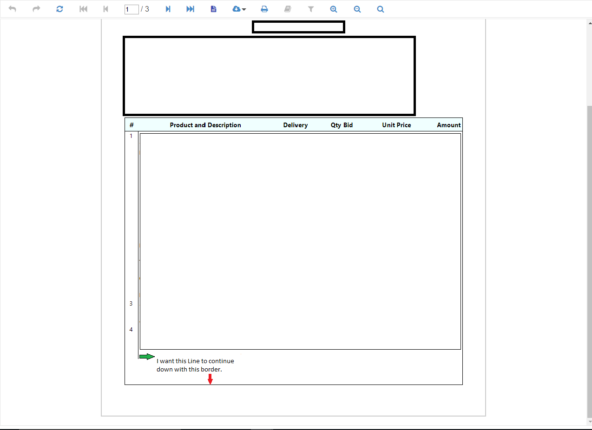Print the report using printer icon
Image resolution: width=592 pixels, height=430 pixels.
[264, 9]
